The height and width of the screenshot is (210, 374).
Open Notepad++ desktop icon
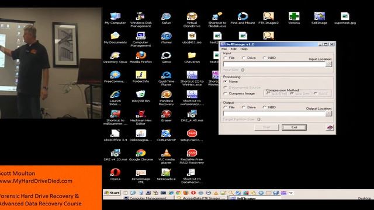point(166,174)
